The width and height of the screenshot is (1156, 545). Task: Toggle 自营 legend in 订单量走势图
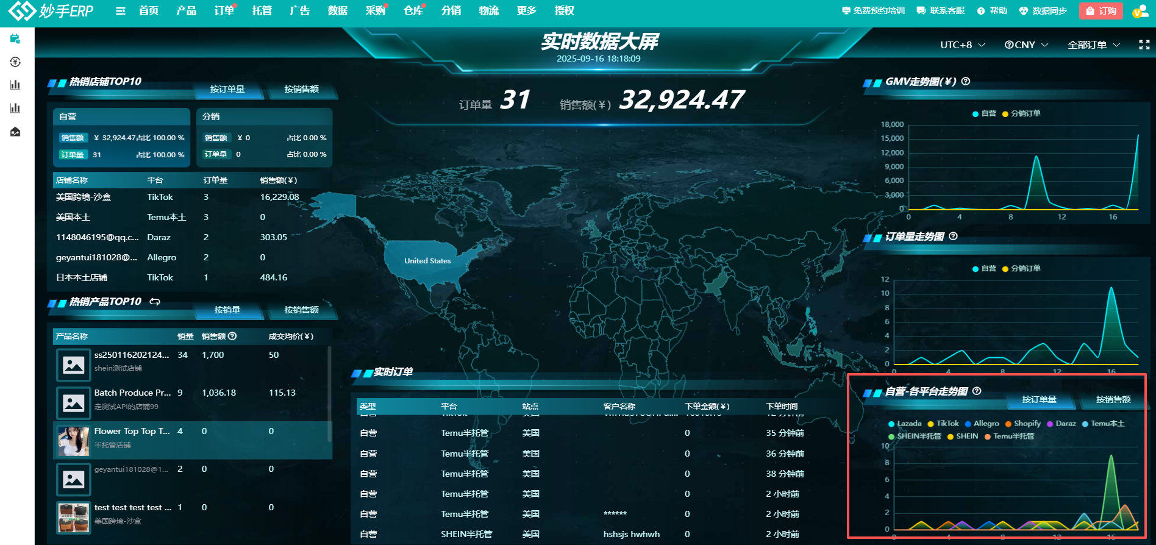[x=984, y=268]
